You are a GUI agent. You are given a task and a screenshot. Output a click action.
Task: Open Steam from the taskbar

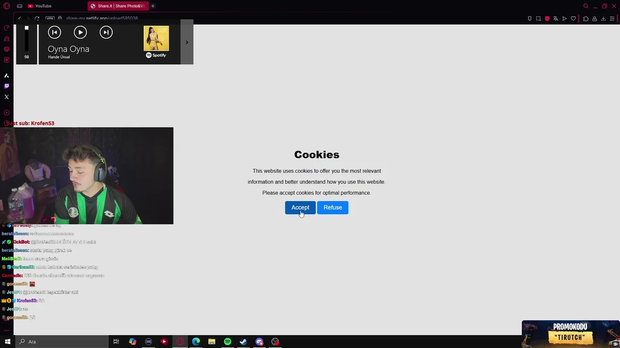coord(243,342)
